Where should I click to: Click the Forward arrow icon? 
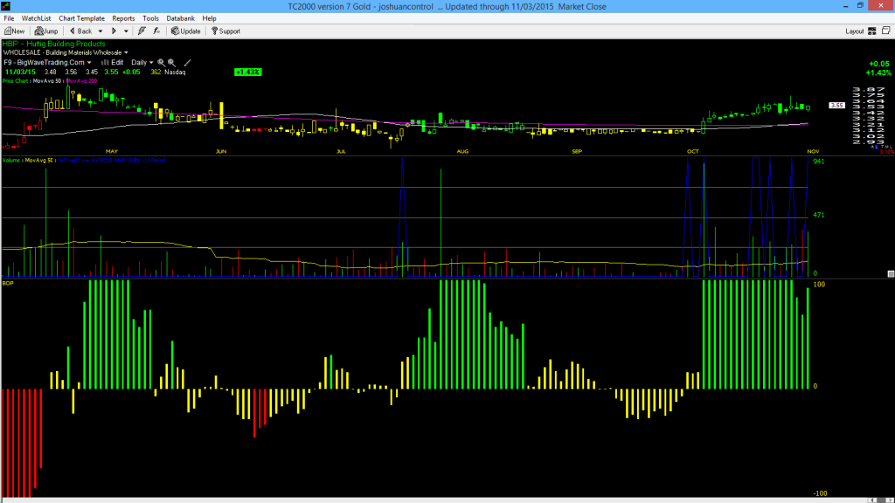pos(114,31)
